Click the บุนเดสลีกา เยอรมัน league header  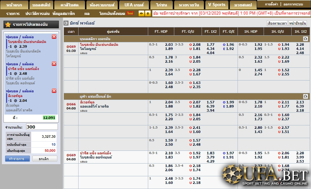pos(186,39)
